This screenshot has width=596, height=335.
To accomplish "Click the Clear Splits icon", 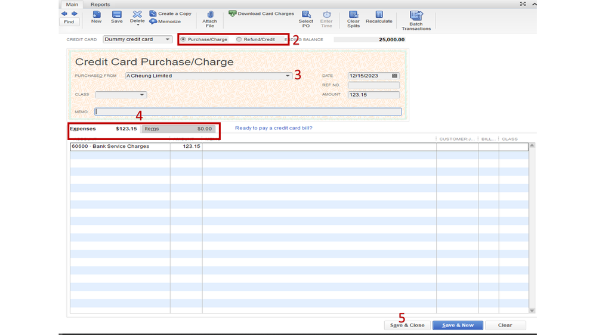I will (x=353, y=15).
